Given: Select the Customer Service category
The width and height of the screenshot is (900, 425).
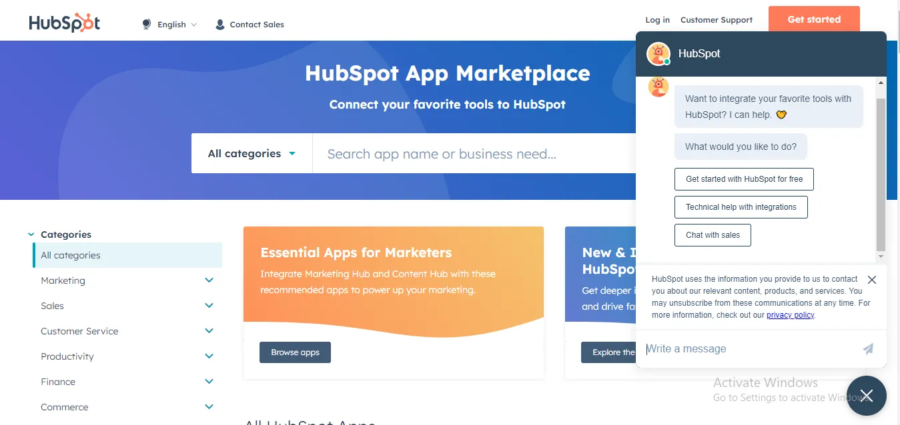Looking at the screenshot, I should pos(79,331).
